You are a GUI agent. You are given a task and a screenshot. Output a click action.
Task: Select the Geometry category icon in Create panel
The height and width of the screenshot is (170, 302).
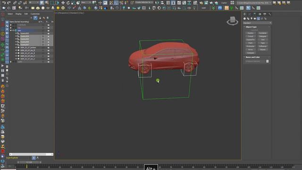click(x=244, y=19)
